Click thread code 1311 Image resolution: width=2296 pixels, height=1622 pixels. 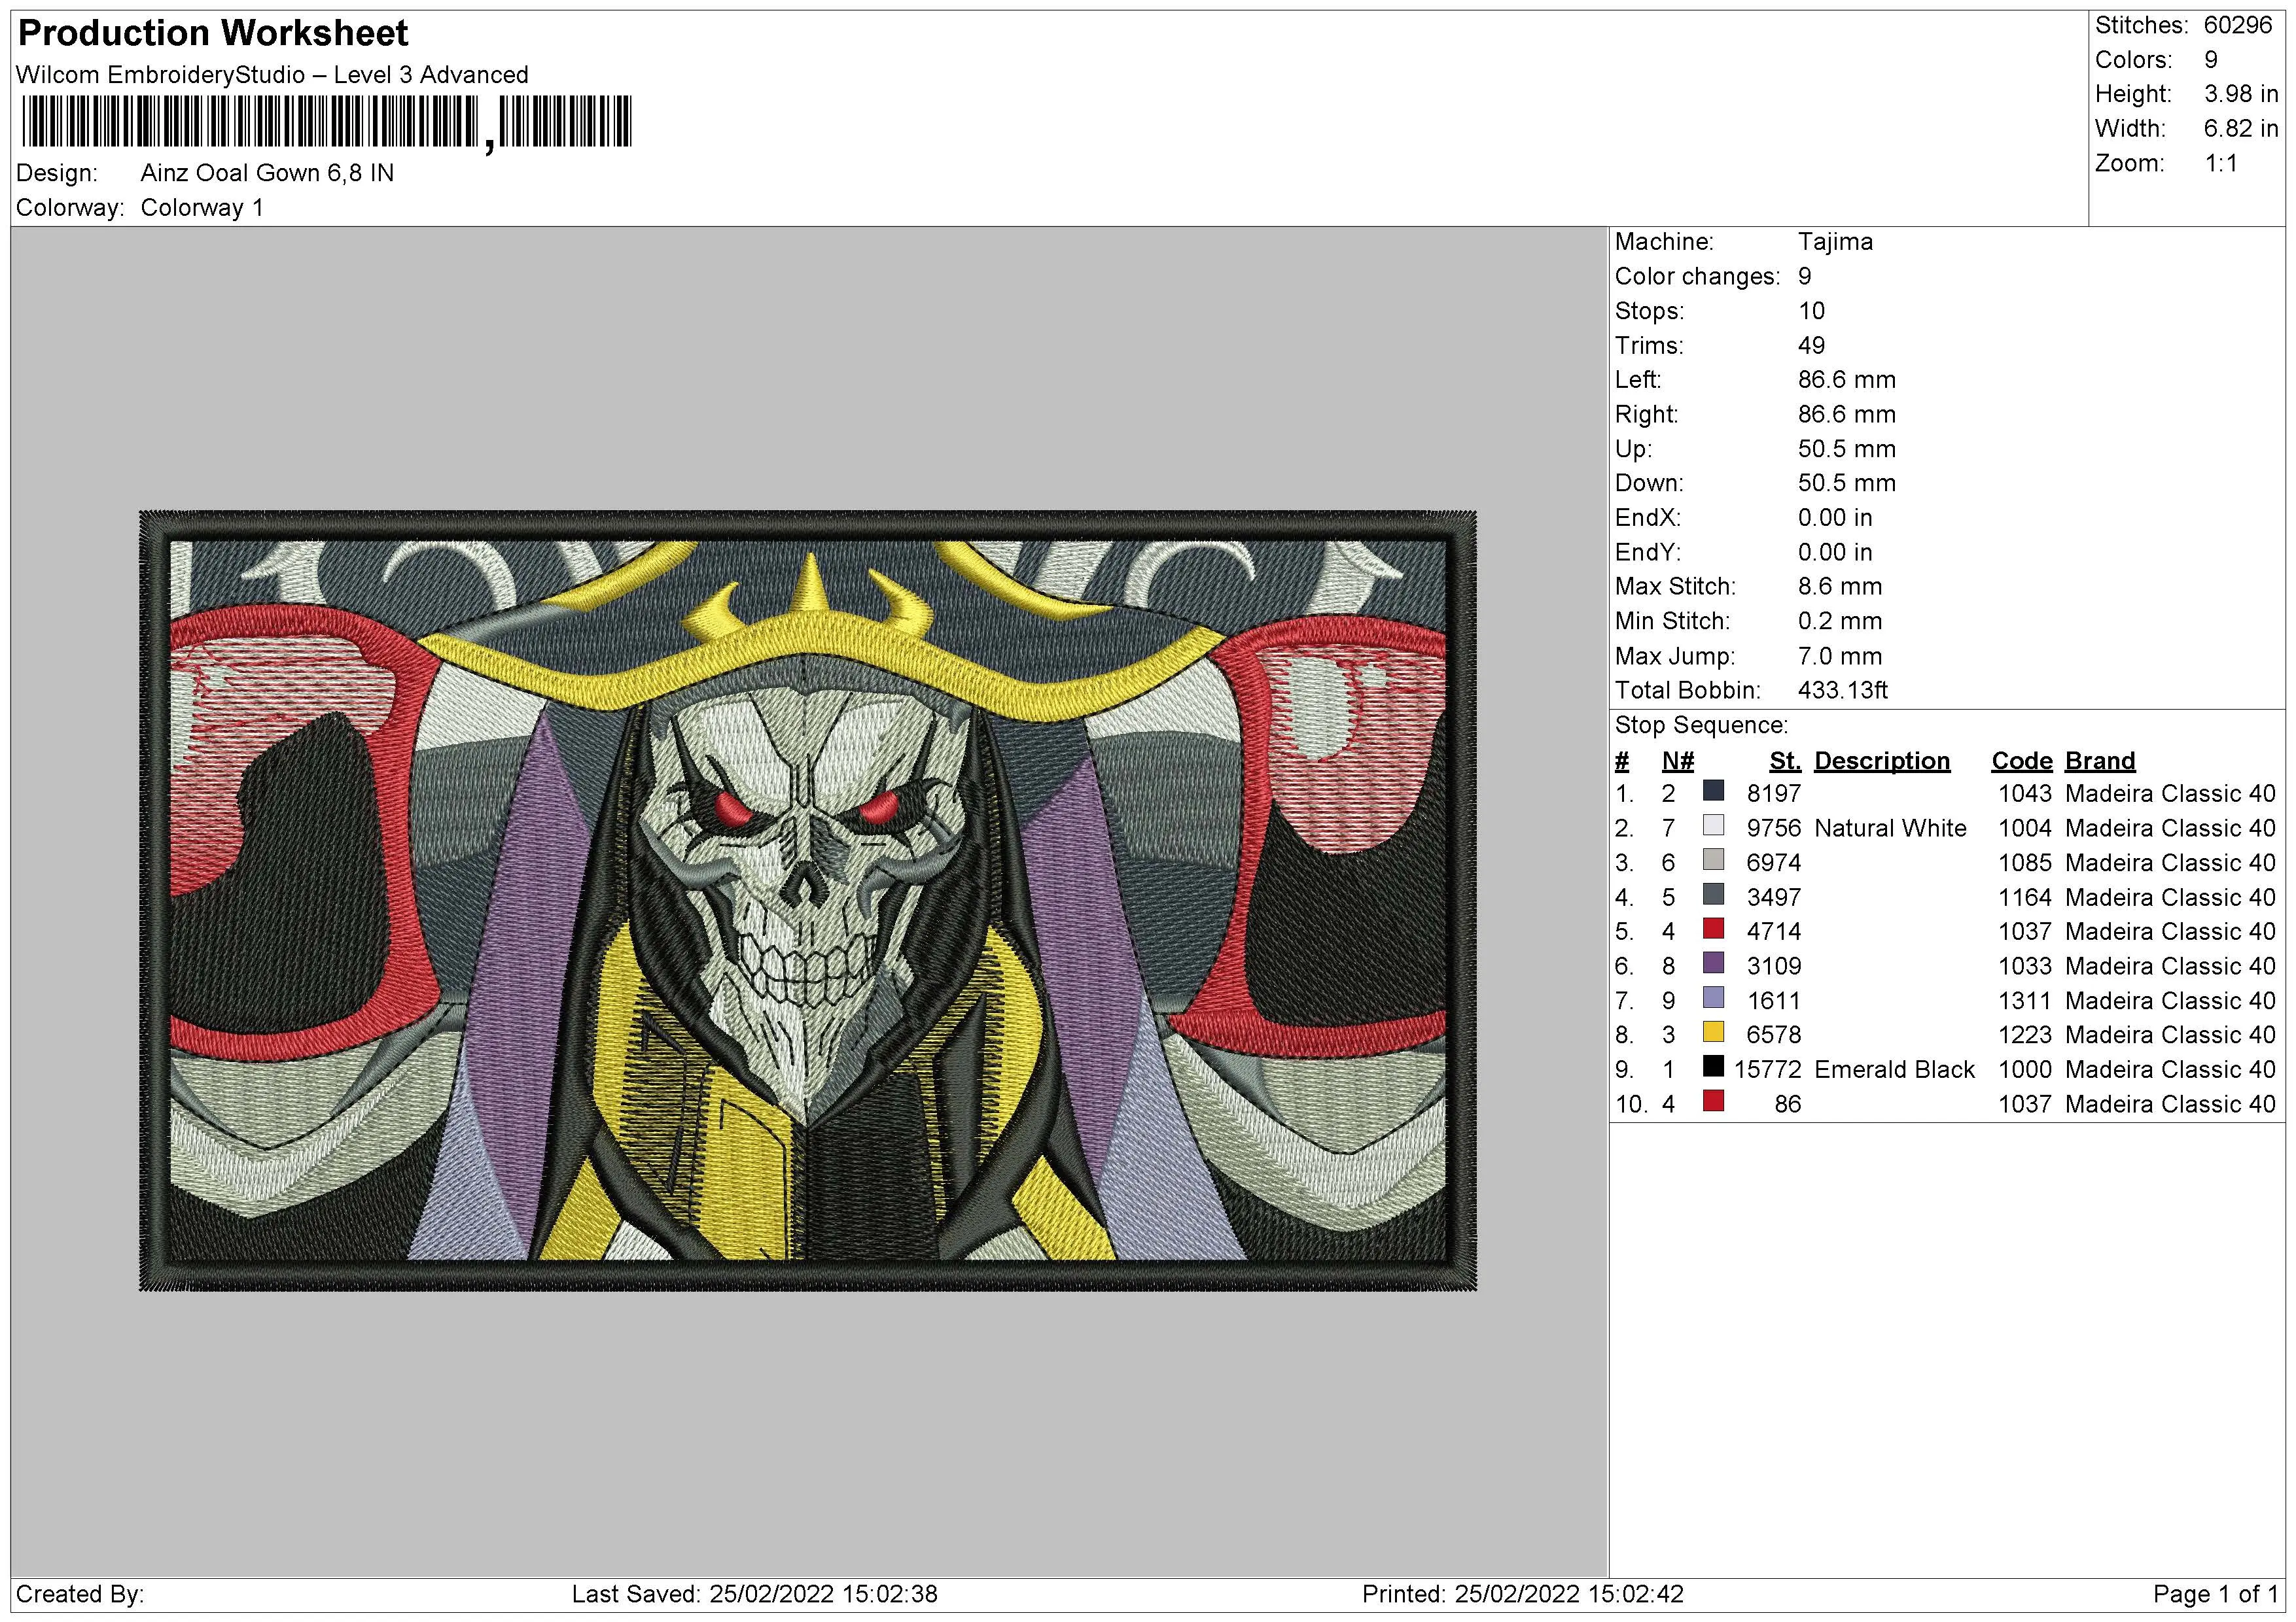(2024, 1001)
